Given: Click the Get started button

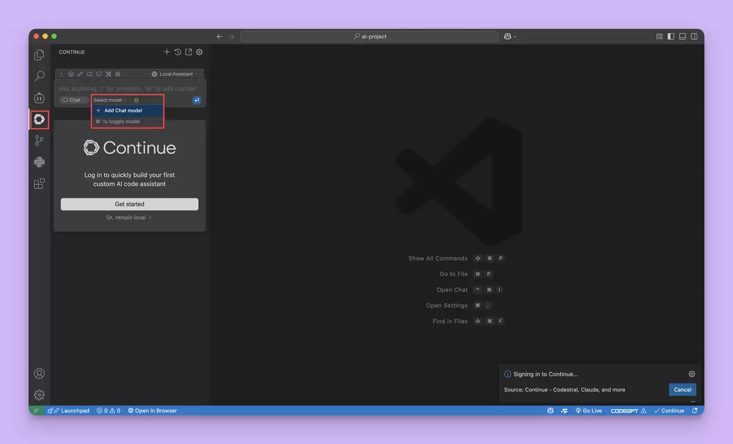Looking at the screenshot, I should tap(129, 204).
